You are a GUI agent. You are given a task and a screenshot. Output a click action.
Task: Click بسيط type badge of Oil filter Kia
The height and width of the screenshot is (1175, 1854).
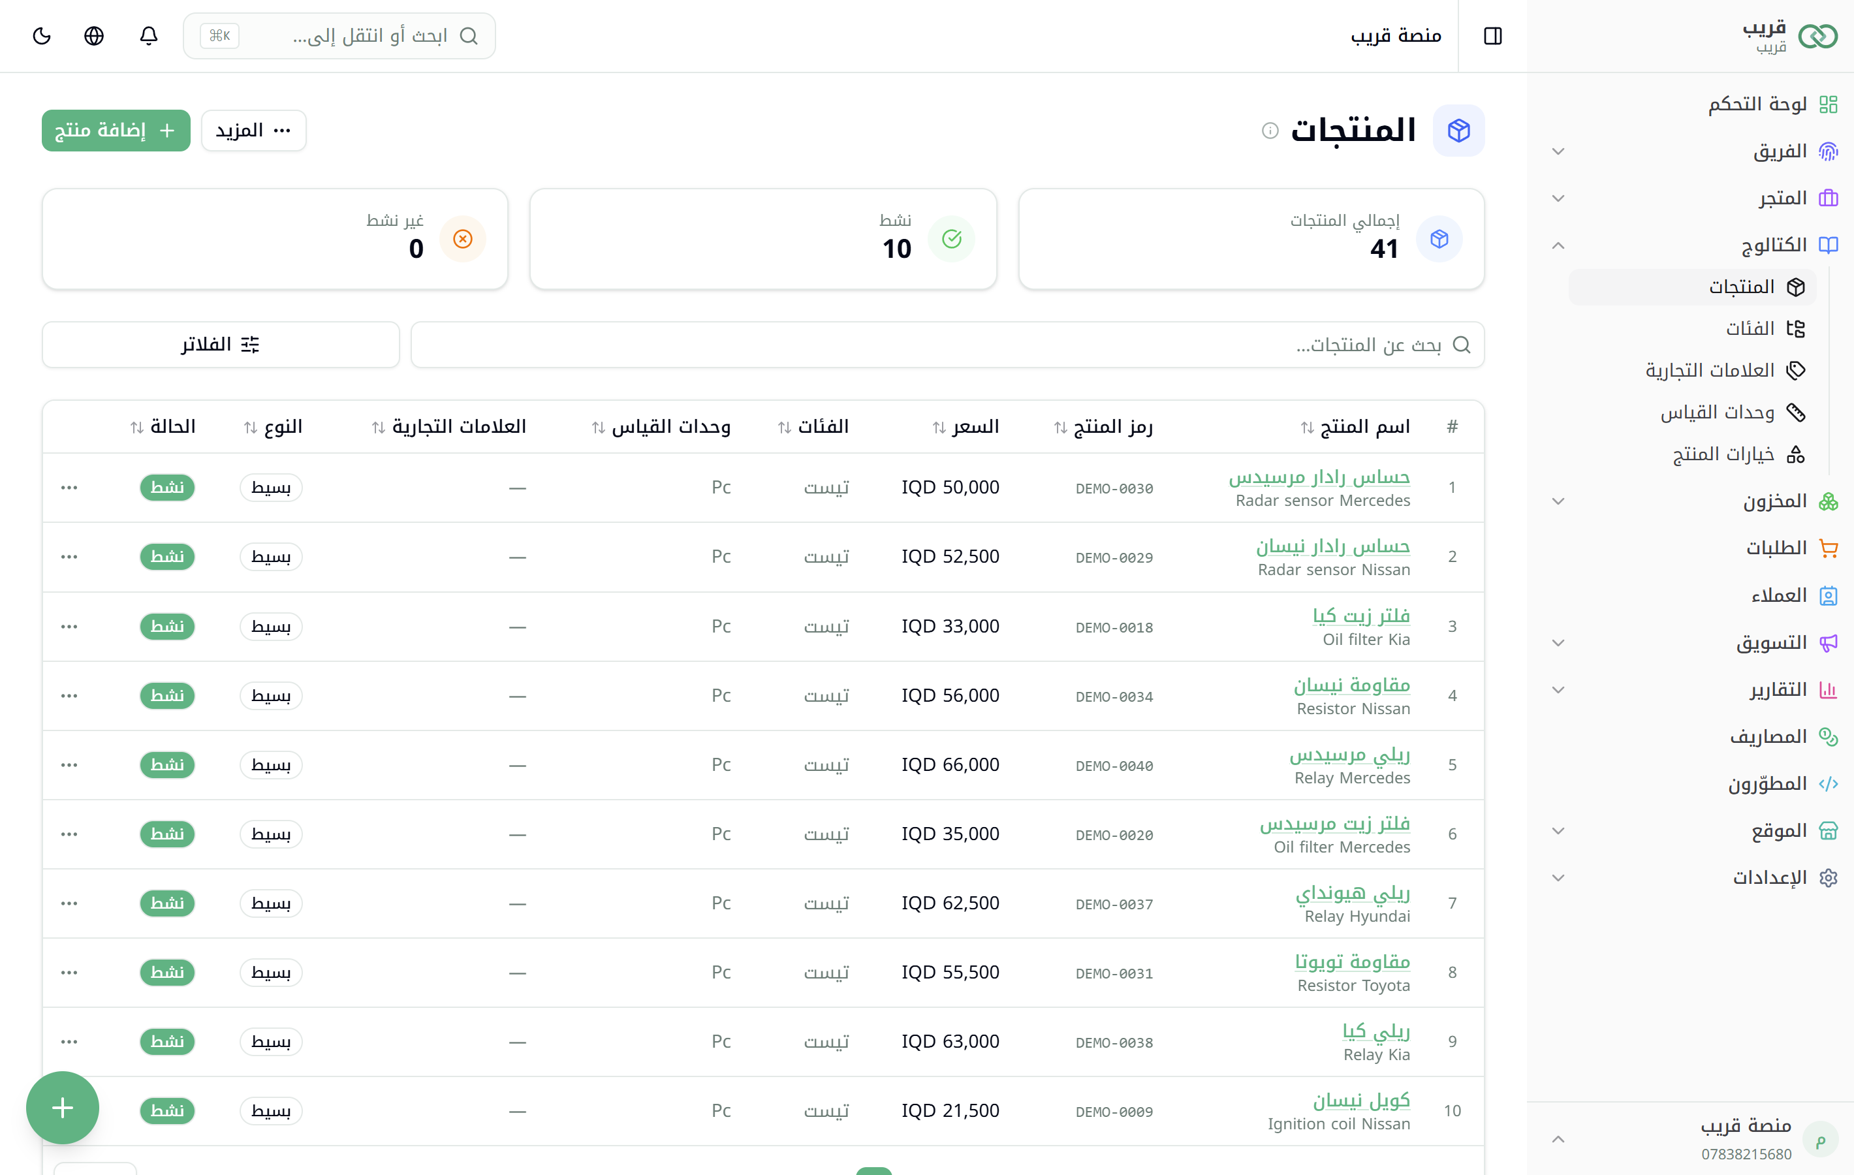271,626
